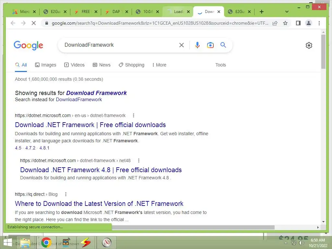This screenshot has width=332, height=249.
Task: Click the network tray icon
Action: (293, 243)
